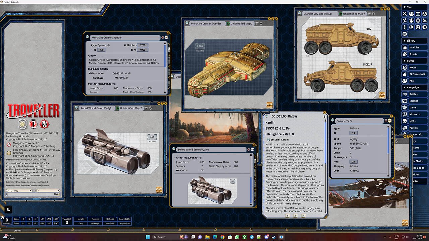Toggle lock icon on Skander SUV sheet
Viewport: 429px width, 241px height.
tap(386, 120)
